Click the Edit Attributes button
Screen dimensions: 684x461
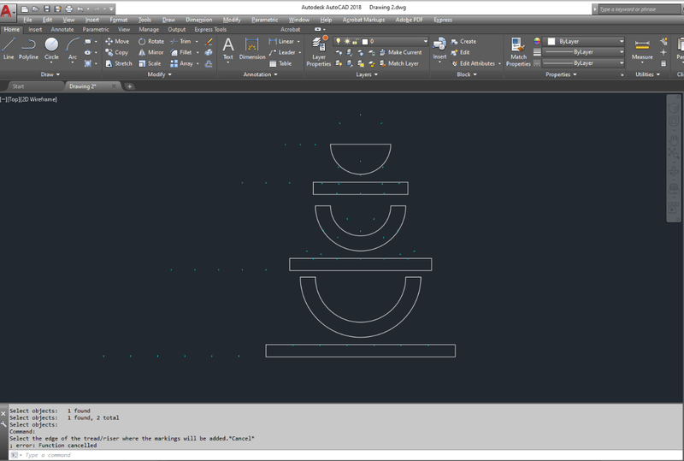475,63
